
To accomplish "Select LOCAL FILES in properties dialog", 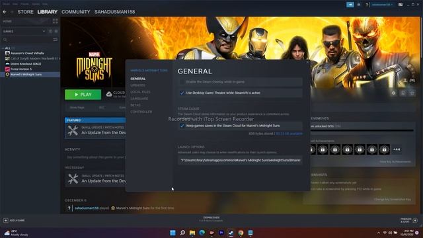I will 140,92.
